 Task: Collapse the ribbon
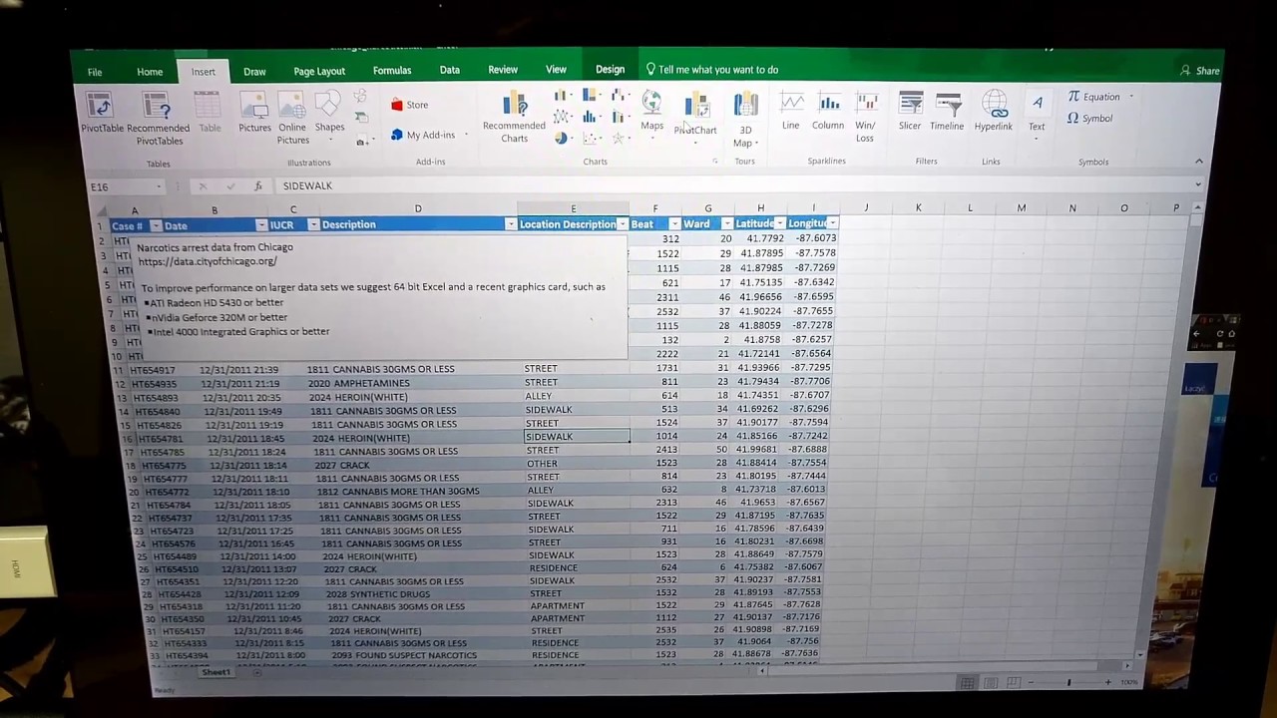[x=1198, y=162]
